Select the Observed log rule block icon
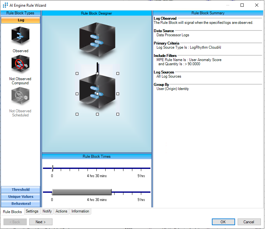The image size is (265, 229). coord(20,36)
